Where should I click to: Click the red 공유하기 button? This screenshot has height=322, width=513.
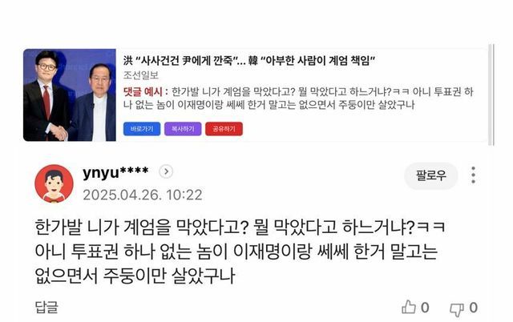[224, 129]
